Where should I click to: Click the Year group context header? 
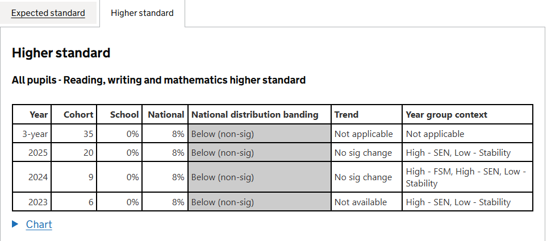pos(446,115)
